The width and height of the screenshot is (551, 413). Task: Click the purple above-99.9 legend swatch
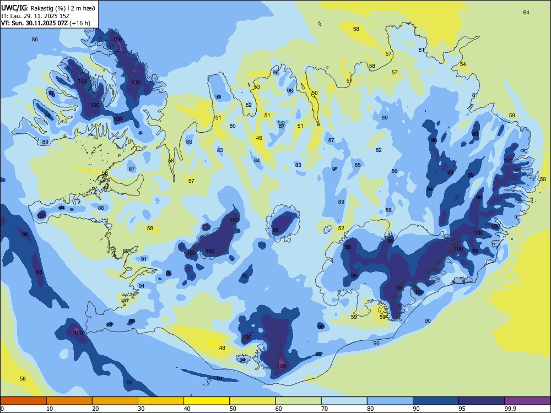coord(527,401)
